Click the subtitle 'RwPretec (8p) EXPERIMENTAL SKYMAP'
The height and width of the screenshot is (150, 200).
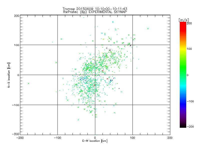[95, 12]
